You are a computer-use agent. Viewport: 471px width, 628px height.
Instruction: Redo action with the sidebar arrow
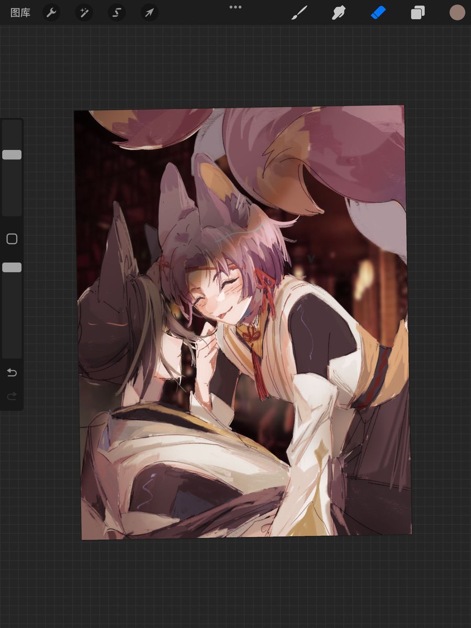[x=12, y=396]
